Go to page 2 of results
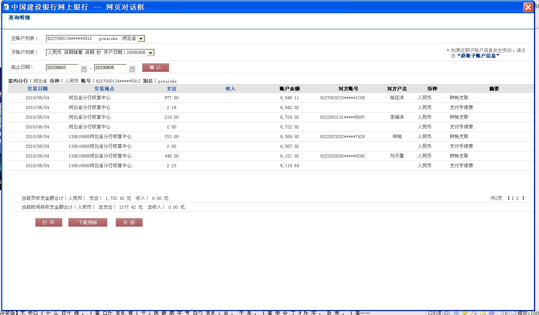The height and width of the screenshot is (315, 539). coord(517,198)
